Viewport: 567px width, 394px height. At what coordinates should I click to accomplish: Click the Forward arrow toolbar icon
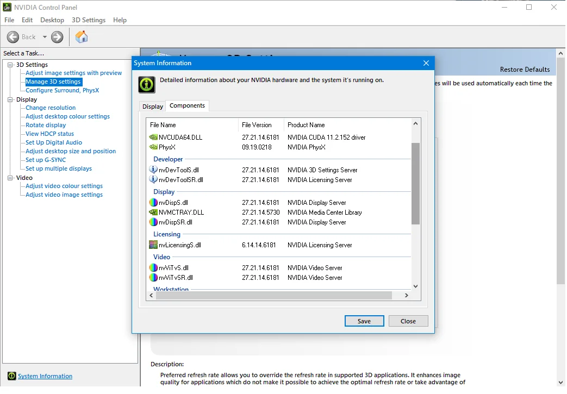[57, 37]
